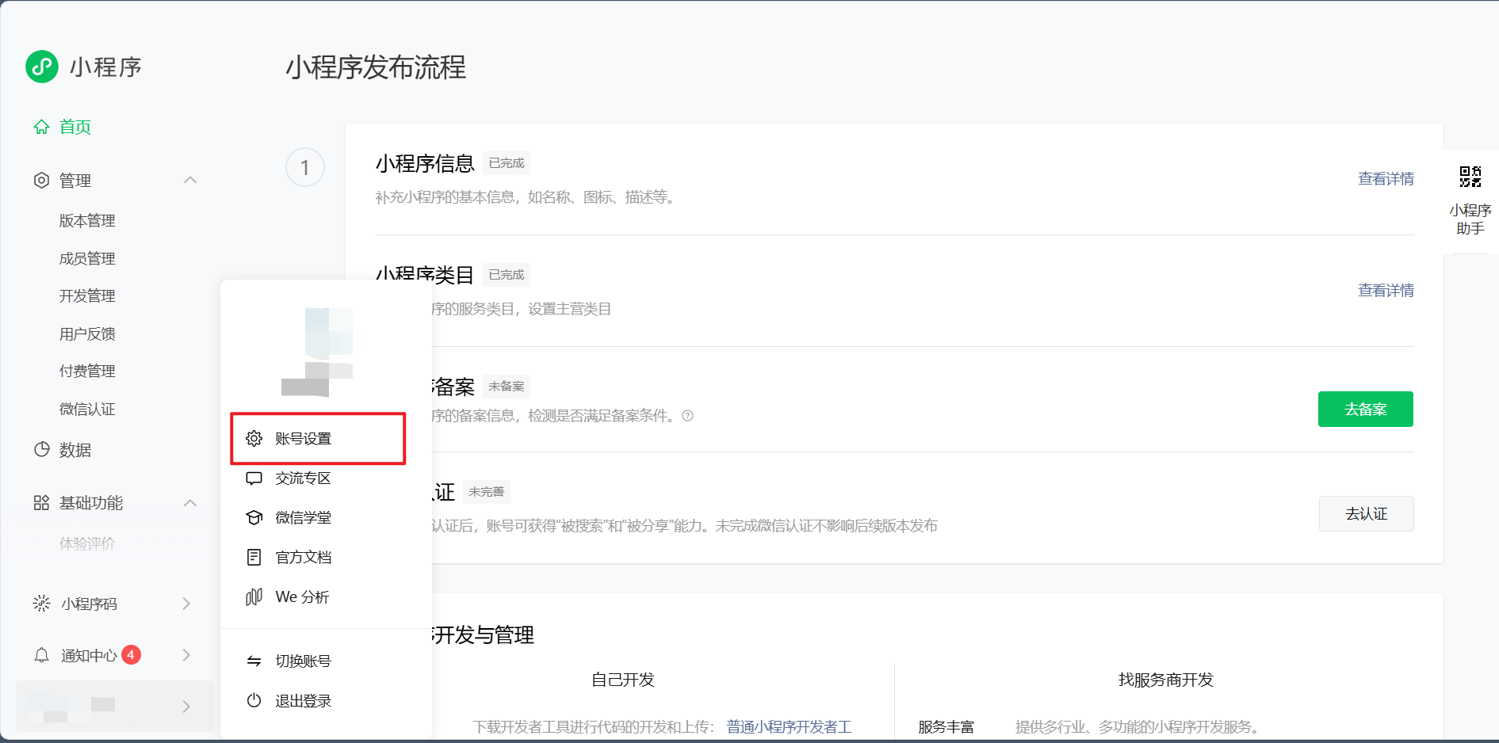Open 数据 in the sidebar
This screenshot has width=1499, height=743.
75,450
